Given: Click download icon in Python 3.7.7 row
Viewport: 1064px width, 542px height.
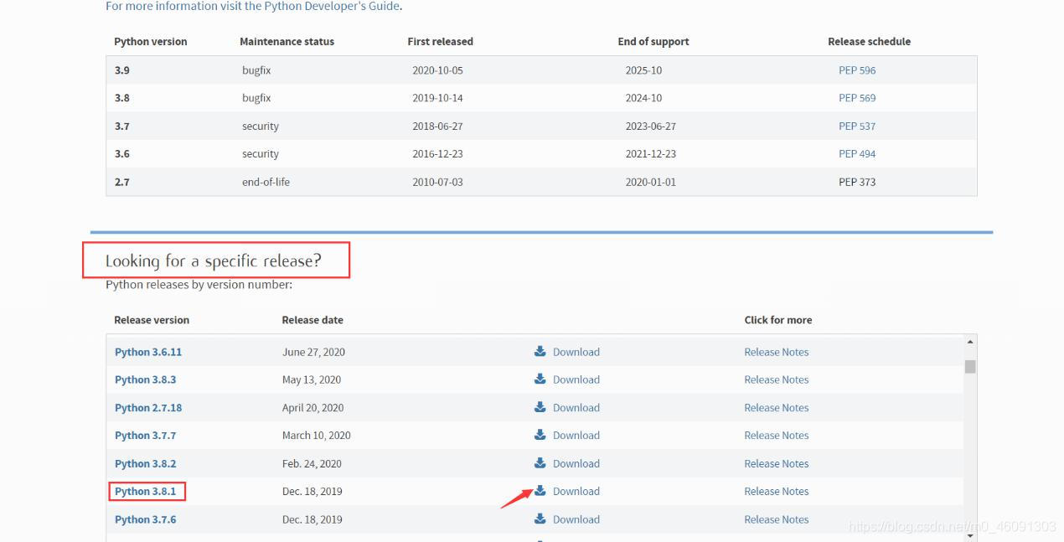Looking at the screenshot, I should (540, 435).
